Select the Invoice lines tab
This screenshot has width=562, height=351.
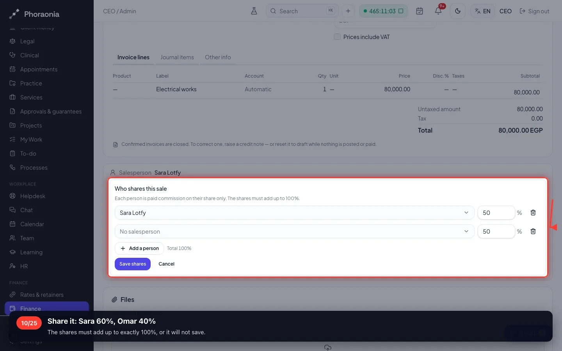tap(133, 57)
